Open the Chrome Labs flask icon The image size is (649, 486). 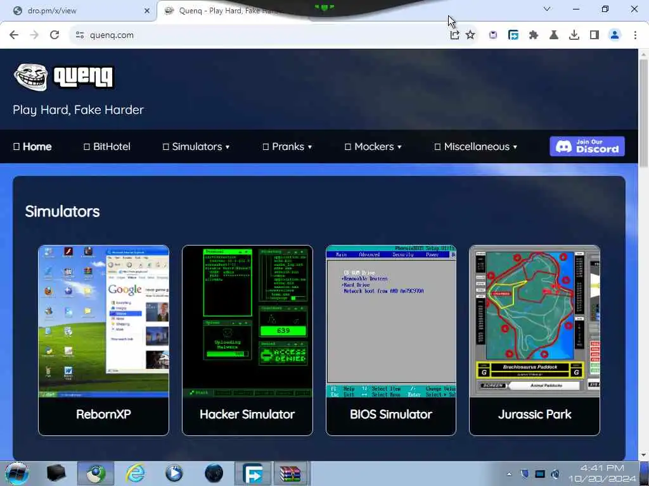(554, 35)
